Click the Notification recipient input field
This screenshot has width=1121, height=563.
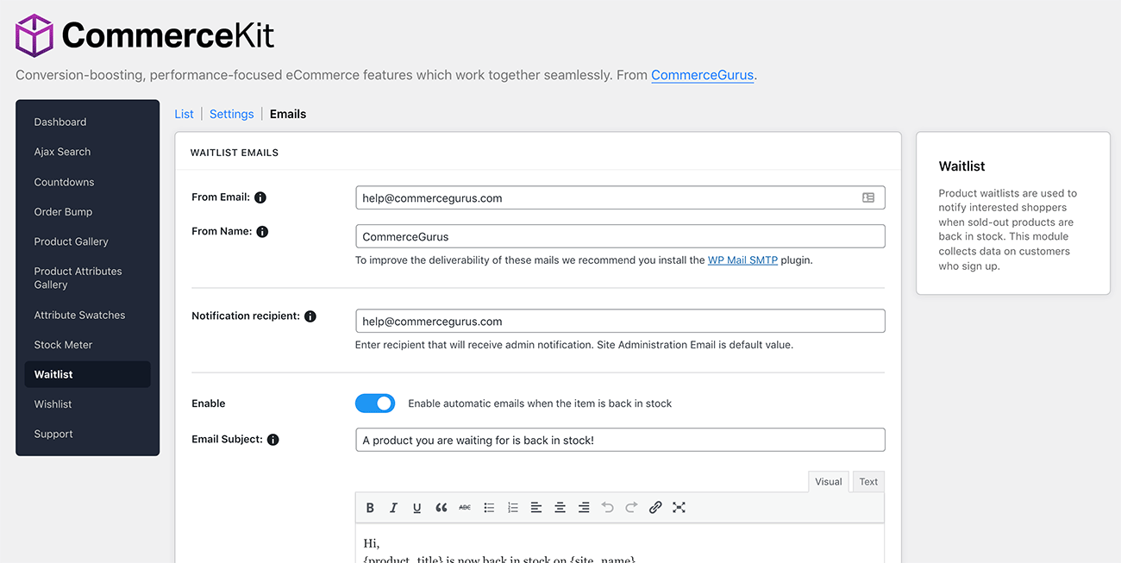click(x=620, y=321)
